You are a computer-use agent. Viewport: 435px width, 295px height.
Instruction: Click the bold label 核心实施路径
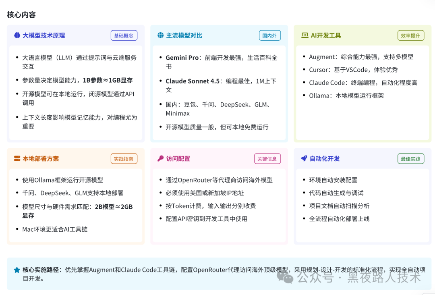tap(41, 270)
